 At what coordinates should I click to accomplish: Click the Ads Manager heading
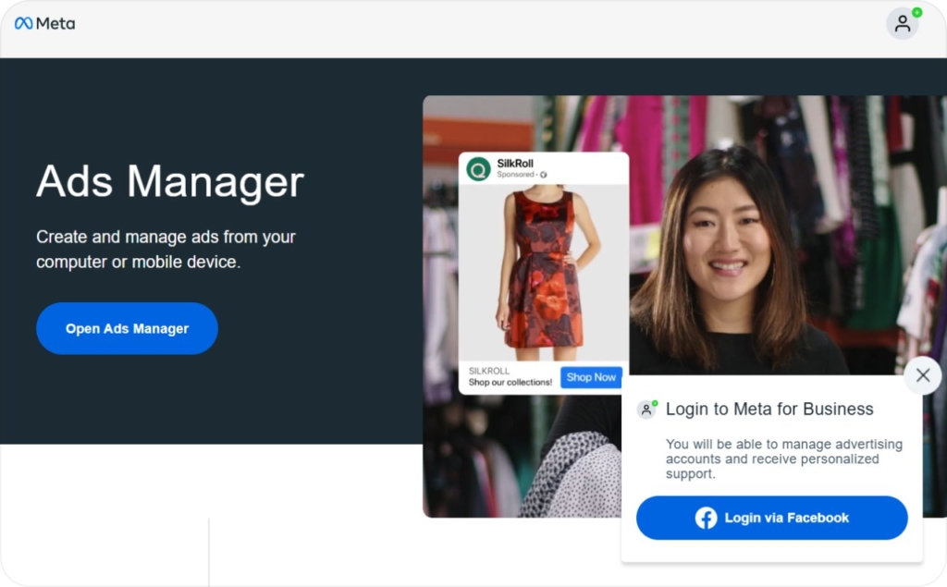click(x=170, y=181)
